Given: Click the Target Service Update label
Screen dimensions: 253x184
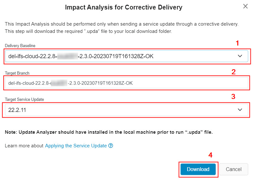Looking at the screenshot, I should point(24,99).
